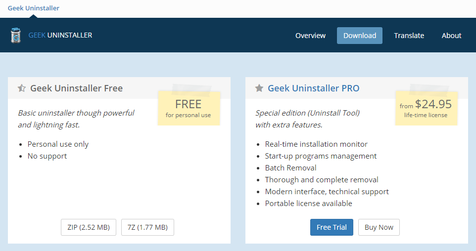Click 'Thorough and complete removal' feature text
The width and height of the screenshot is (476, 251).
click(x=322, y=179)
